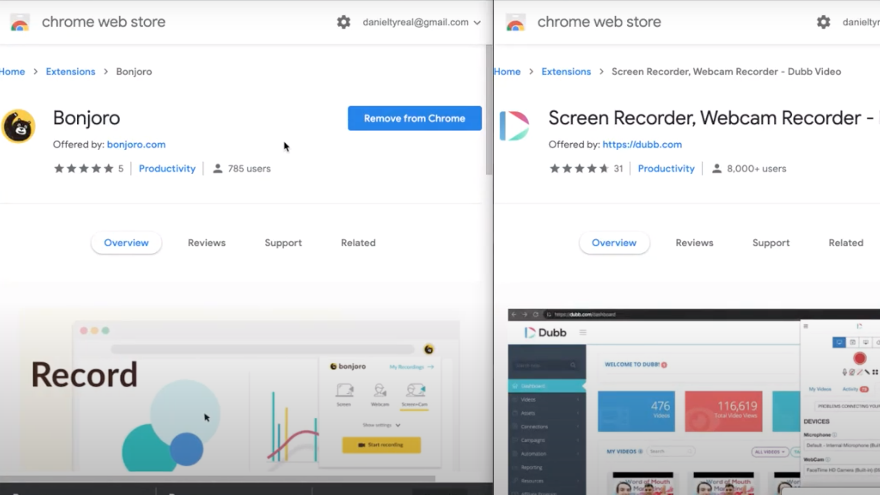The height and width of the screenshot is (495, 880).
Task: Click the Bonjoro five-star rating
Action: coord(84,168)
